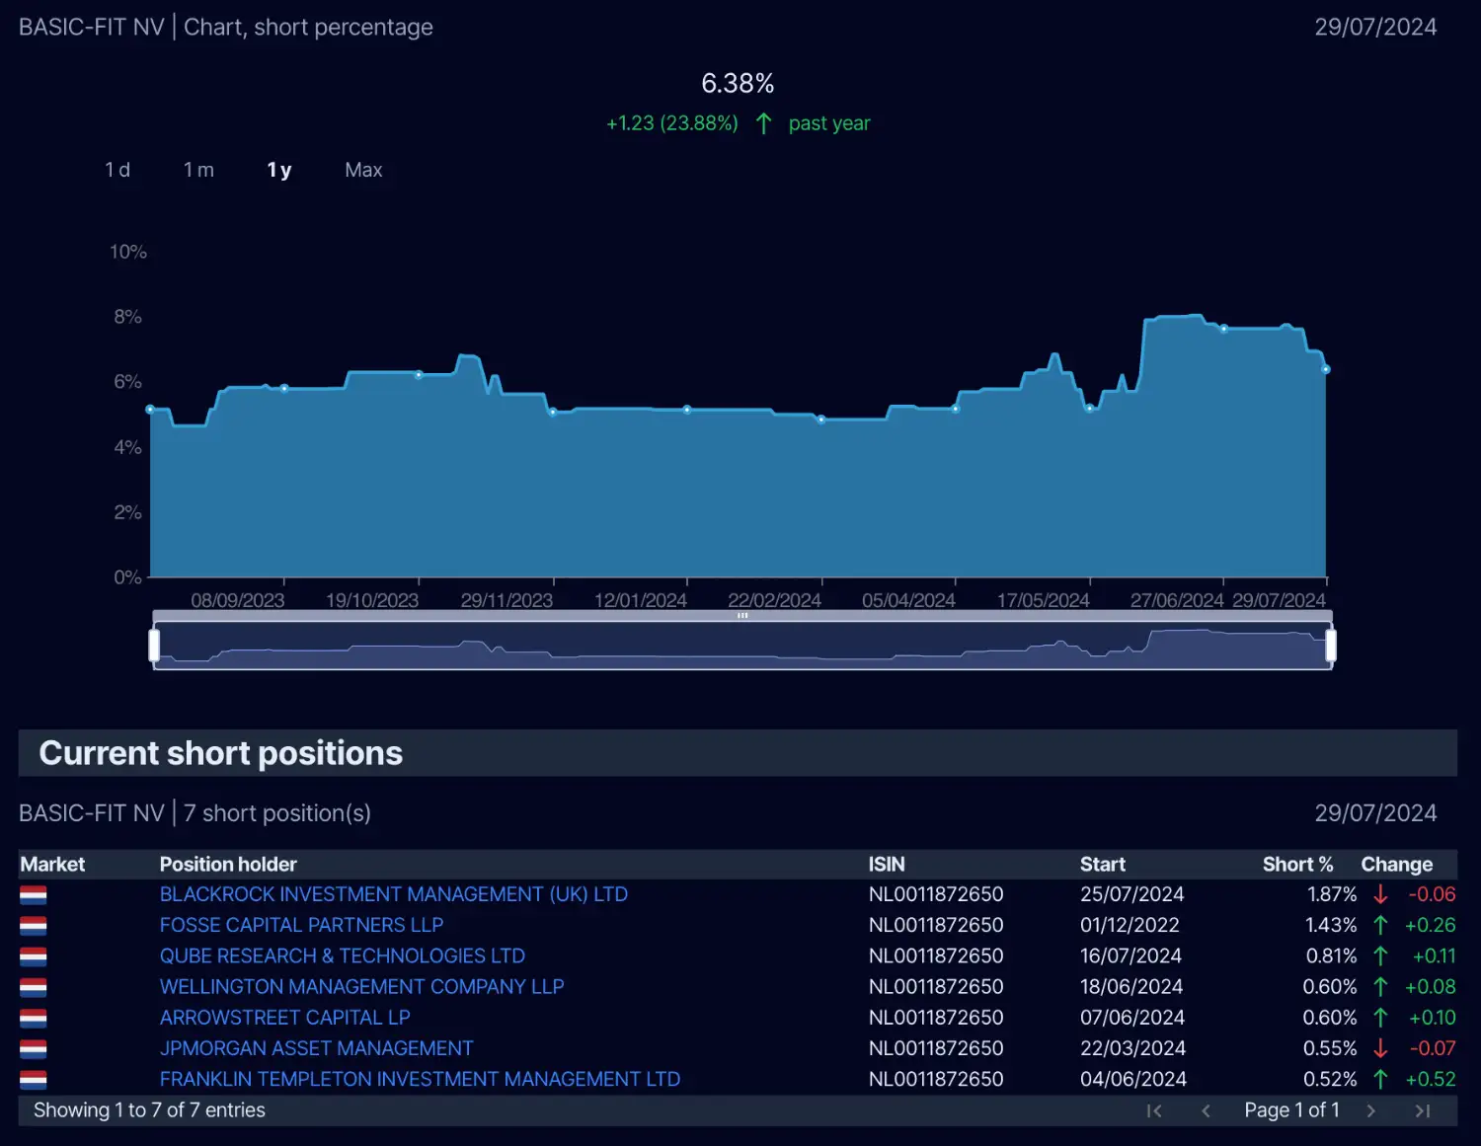
Task: Click Fosse Capital's 1.43% short value
Action: pos(1331,925)
